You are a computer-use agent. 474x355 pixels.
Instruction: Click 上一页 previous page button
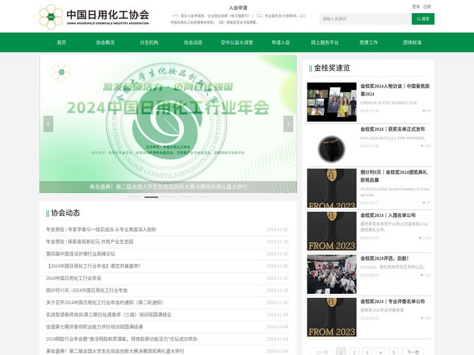(322, 352)
